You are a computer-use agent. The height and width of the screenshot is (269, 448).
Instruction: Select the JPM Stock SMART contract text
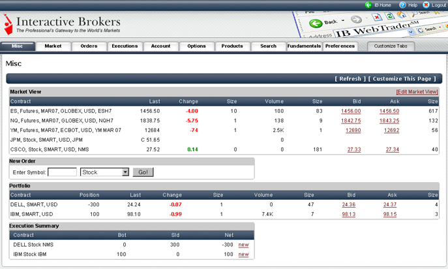click(x=46, y=140)
